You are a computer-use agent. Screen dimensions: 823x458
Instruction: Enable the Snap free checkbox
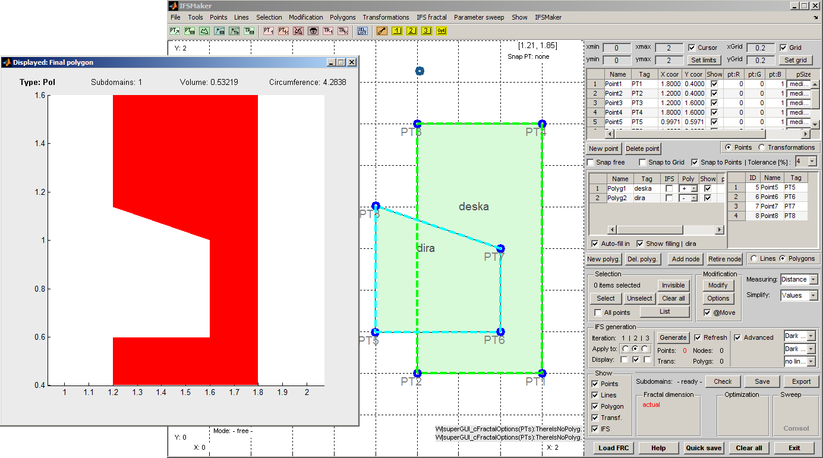(591, 162)
